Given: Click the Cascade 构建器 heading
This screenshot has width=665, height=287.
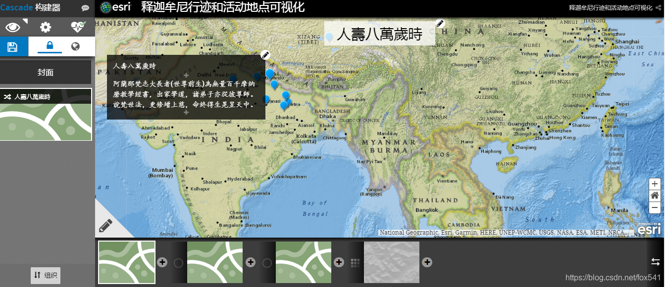Looking at the screenshot, I should (x=30, y=8).
